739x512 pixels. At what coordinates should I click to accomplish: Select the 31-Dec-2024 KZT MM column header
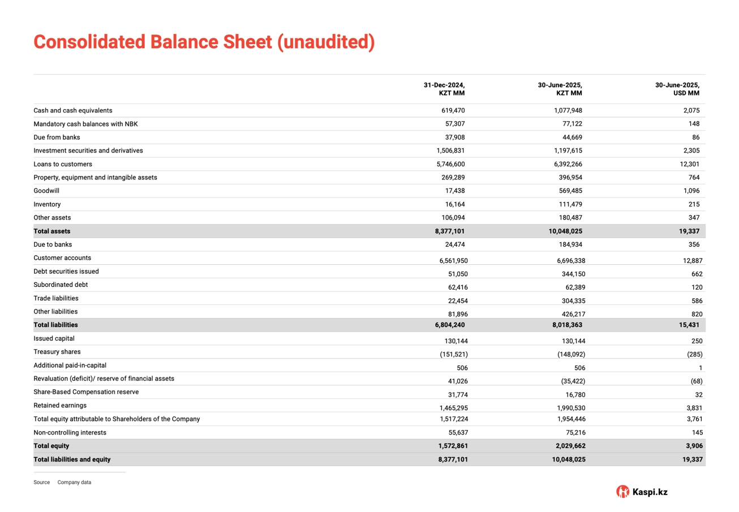tap(444, 89)
